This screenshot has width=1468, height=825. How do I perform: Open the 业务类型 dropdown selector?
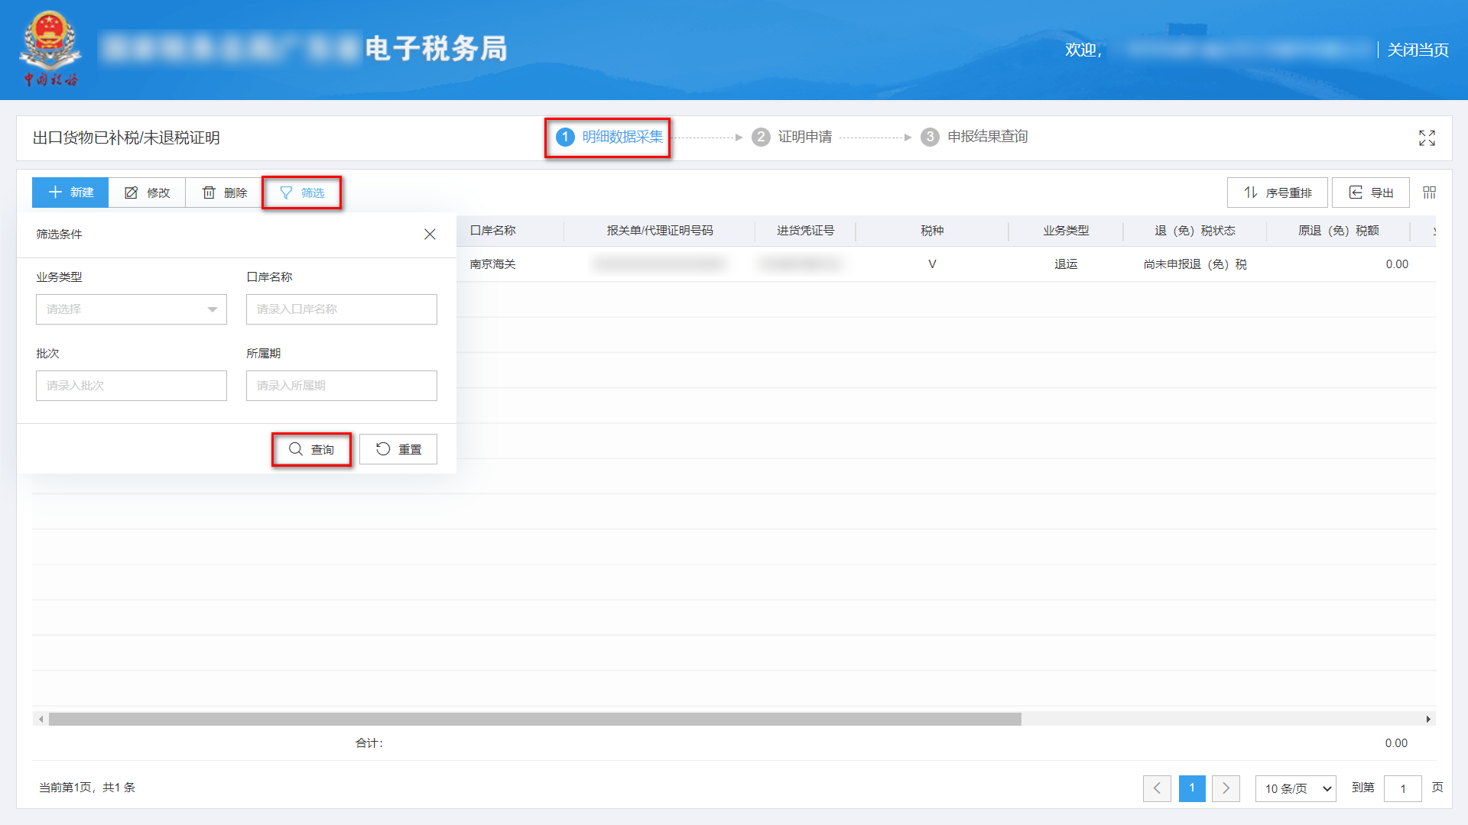click(132, 309)
